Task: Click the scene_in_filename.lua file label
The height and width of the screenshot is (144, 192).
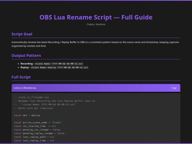Action: pos(25,88)
